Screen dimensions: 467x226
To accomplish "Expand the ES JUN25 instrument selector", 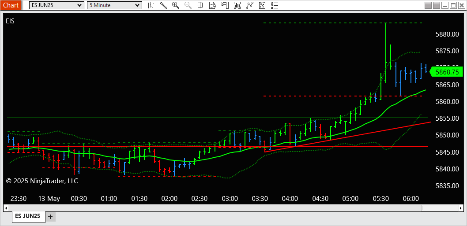I will coord(56,5).
